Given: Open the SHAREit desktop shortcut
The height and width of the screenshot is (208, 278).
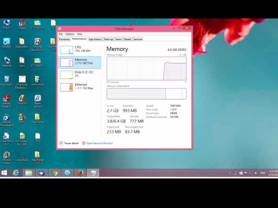Looking at the screenshot, I should [x=6, y=43].
